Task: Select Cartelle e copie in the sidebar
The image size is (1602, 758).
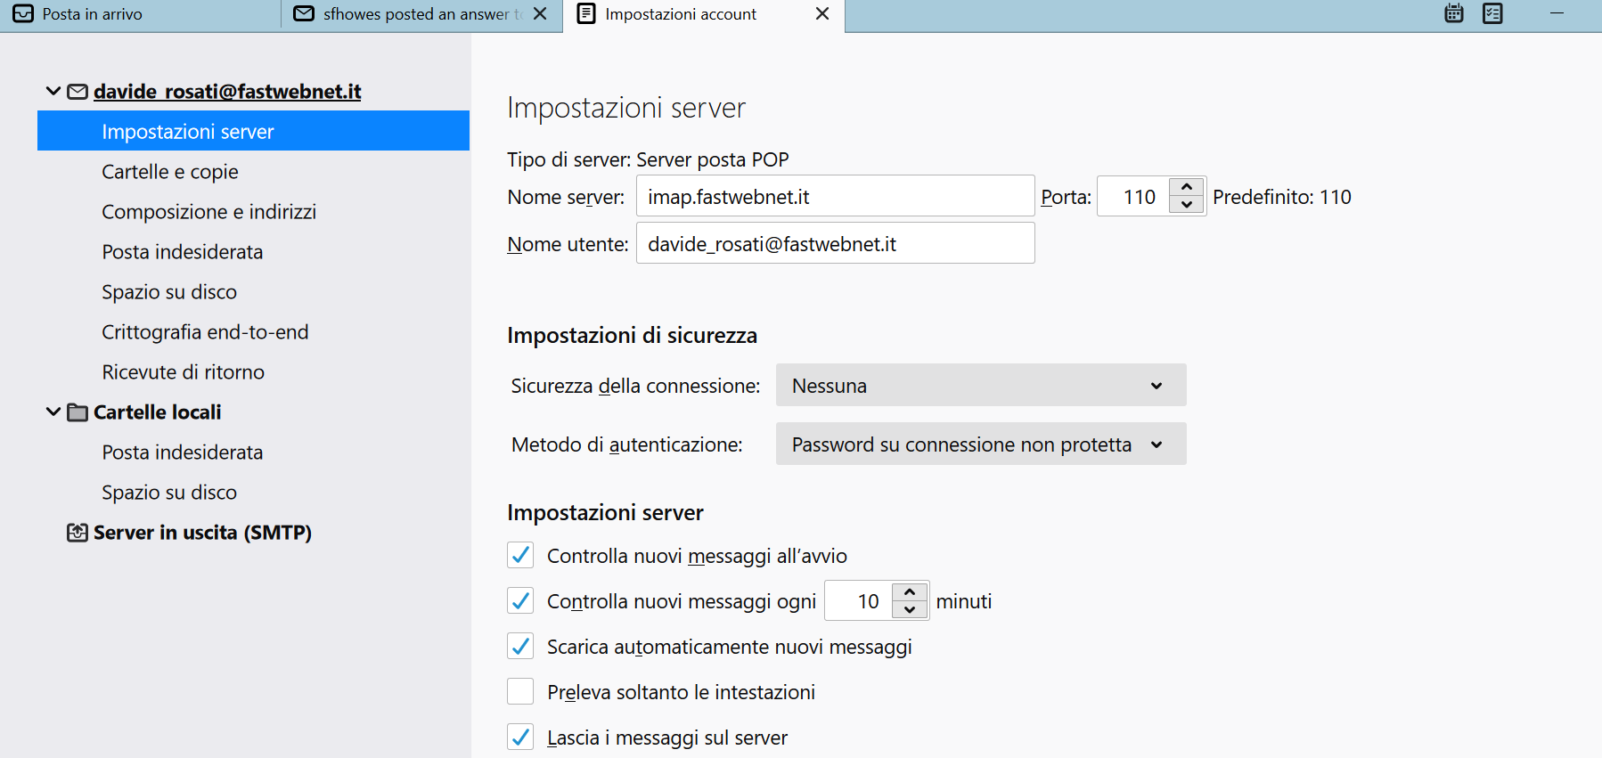Action: point(170,172)
